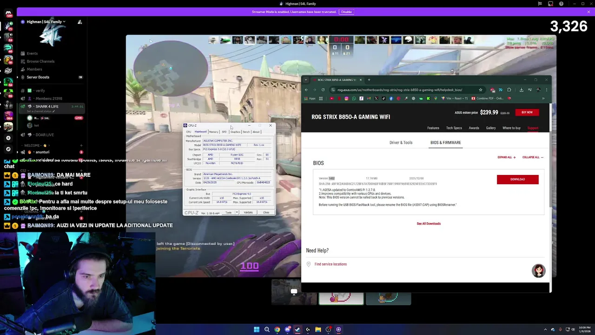Image resolution: width=595 pixels, height=335 pixels.
Task: Select the BIOS & FIRMWARE tab
Action: tap(446, 142)
